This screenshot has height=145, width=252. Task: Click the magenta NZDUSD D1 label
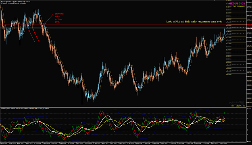point(237,4)
